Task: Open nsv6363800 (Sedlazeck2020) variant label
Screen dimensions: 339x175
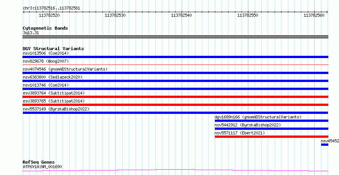Action: point(53,77)
